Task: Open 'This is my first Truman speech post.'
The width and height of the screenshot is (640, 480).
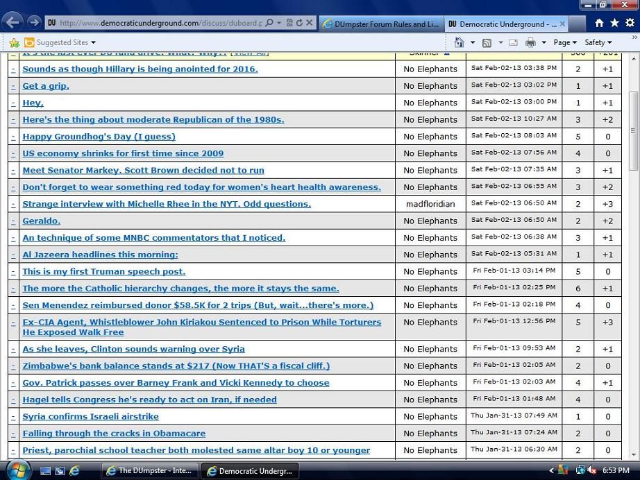Action: pyautogui.click(x=103, y=272)
